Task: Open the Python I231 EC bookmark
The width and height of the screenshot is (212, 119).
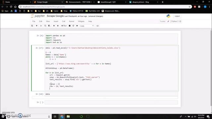Action: click(77, 11)
